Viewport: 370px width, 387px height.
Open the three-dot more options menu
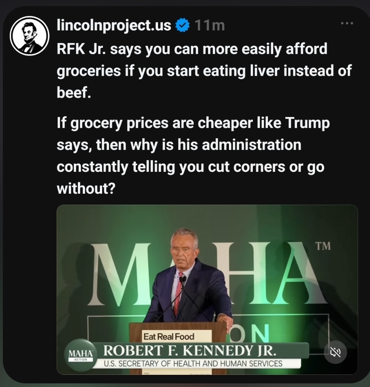pos(346,24)
